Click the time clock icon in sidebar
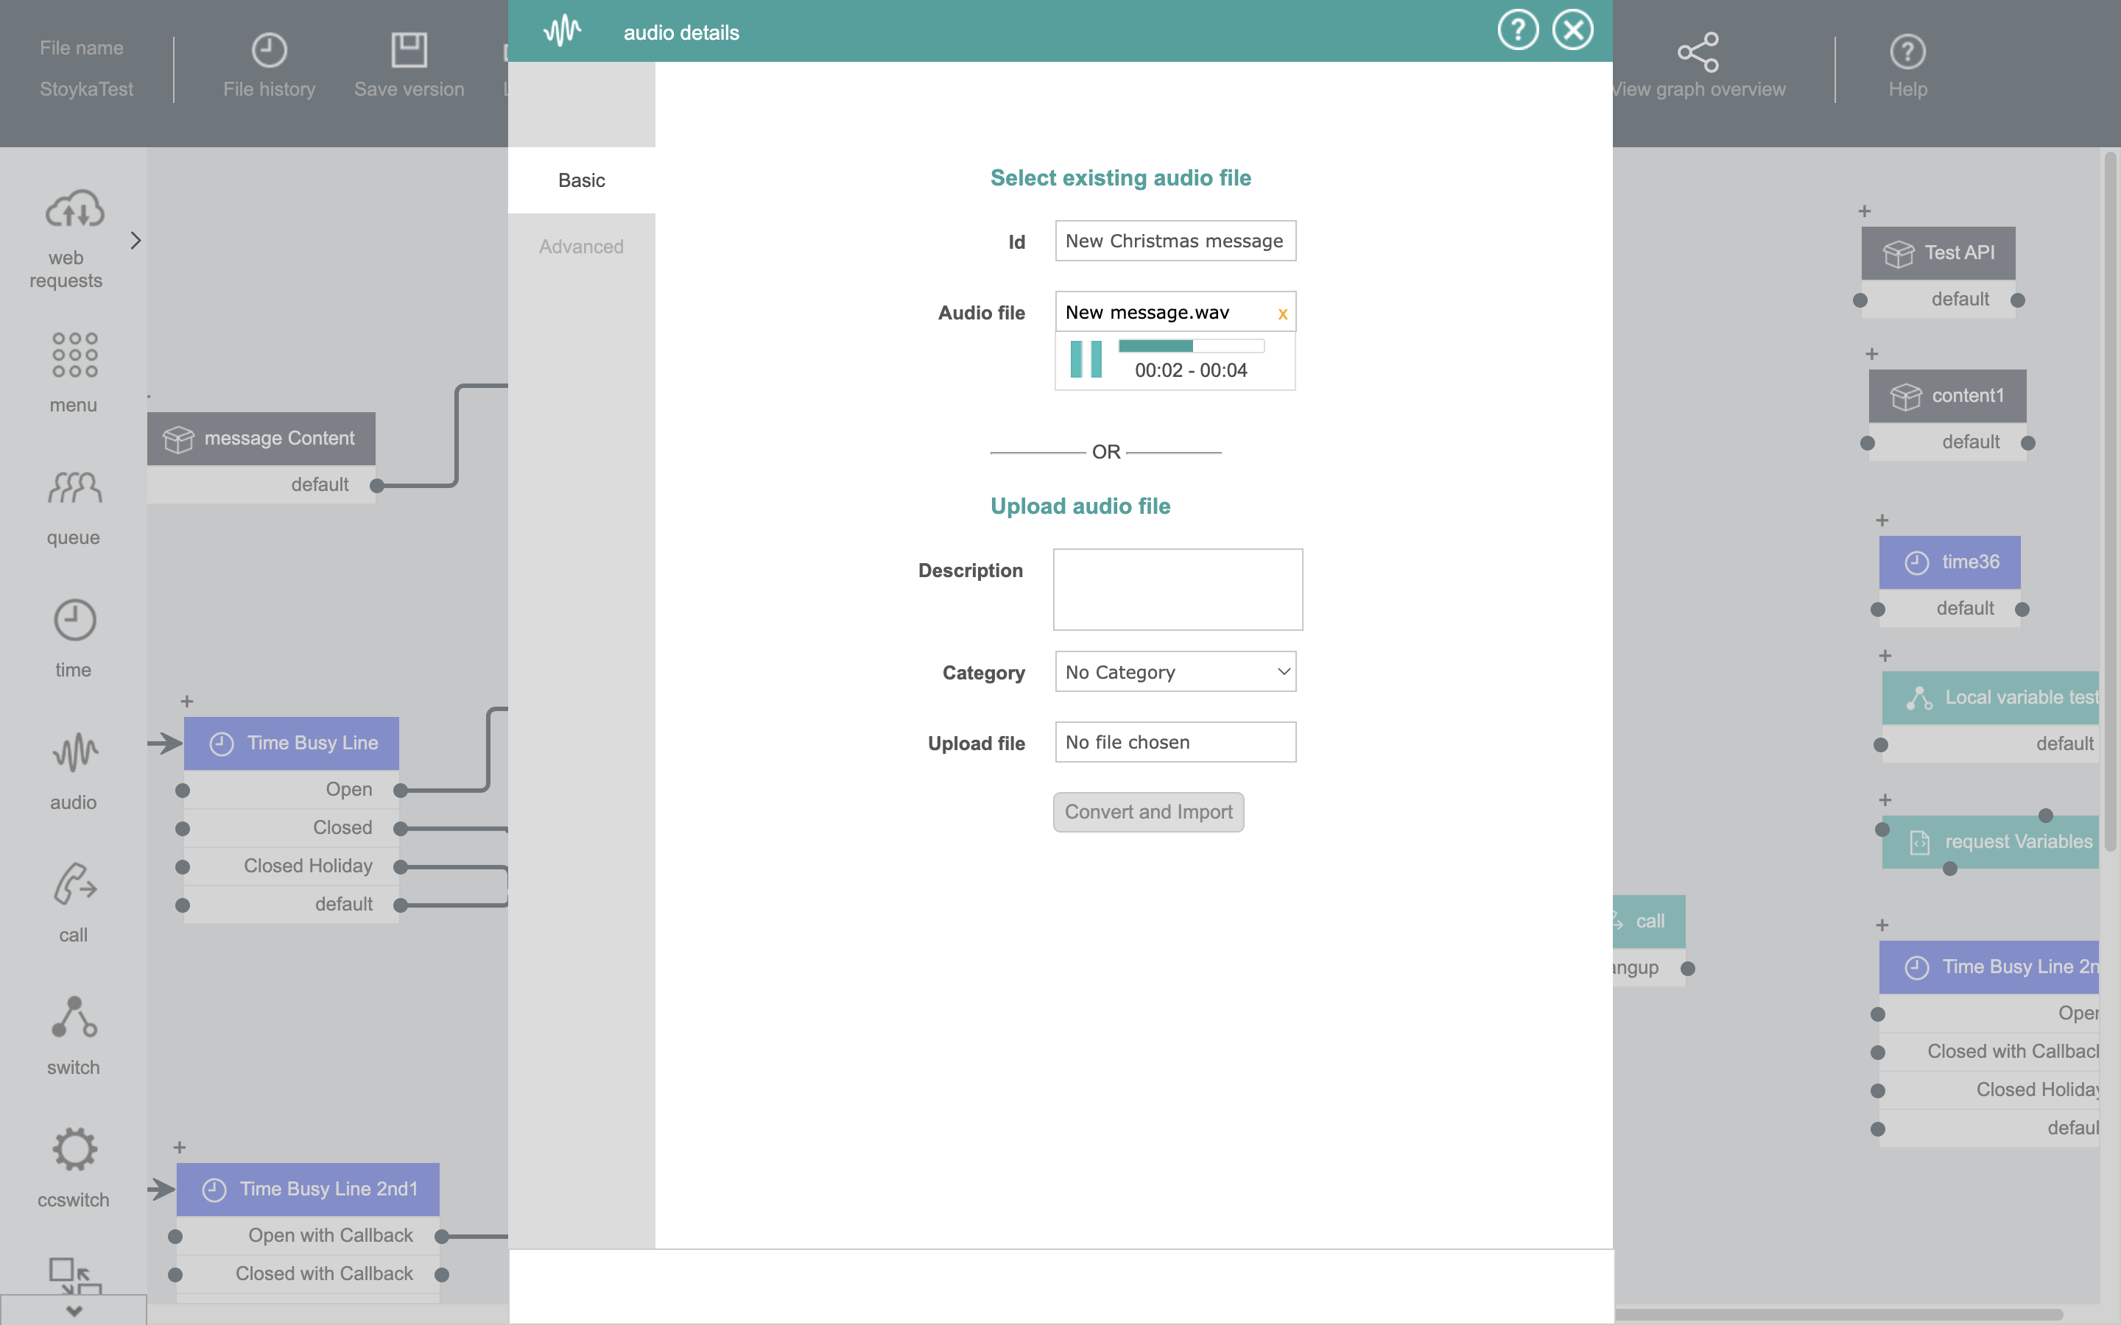This screenshot has height=1325, width=2121. pyautogui.click(x=74, y=621)
